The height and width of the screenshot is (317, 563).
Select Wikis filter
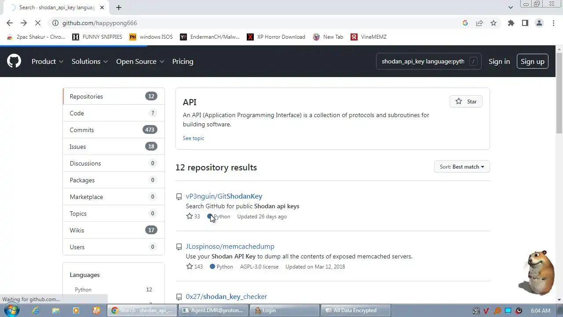113,230
